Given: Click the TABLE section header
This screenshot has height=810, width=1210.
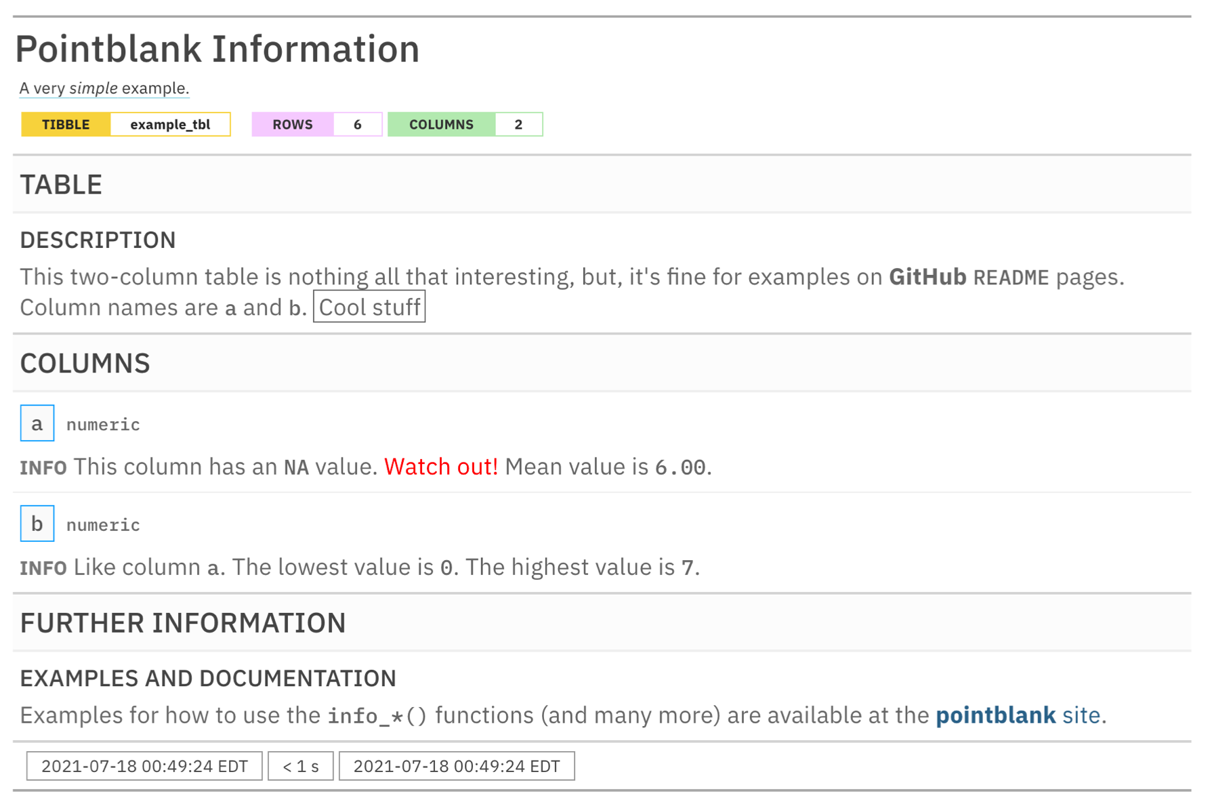Looking at the screenshot, I should click(x=61, y=184).
